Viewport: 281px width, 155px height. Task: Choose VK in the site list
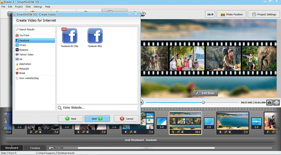(x=35, y=59)
